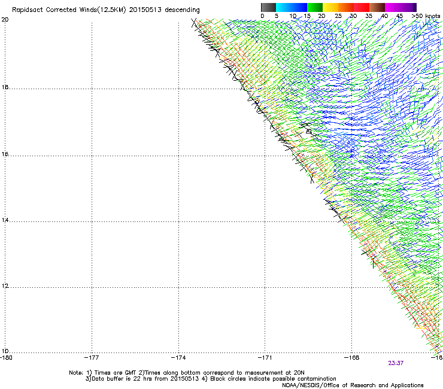Click the '-171' longitude axis label
Image resolution: width=443 pixels, height=389 pixels.
coord(265,358)
